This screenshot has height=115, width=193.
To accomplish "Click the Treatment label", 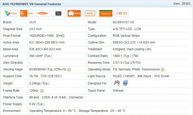I will click(x=95, y=49).
